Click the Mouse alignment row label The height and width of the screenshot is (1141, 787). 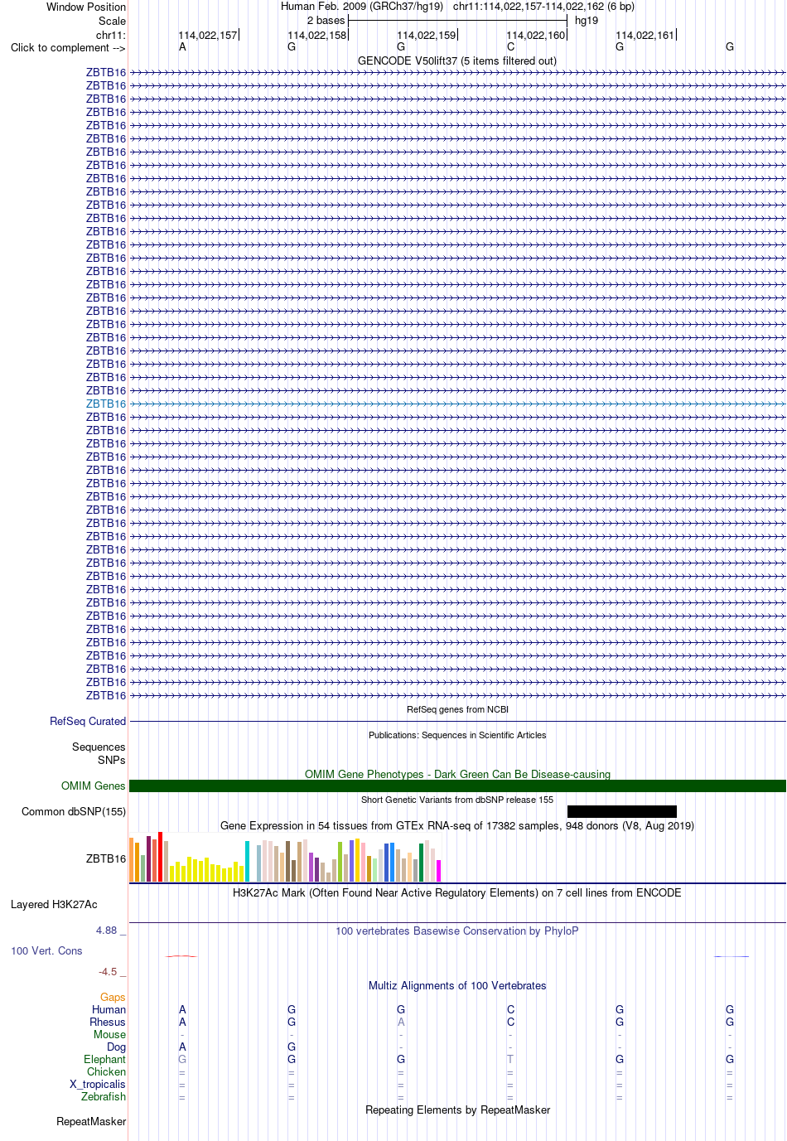[x=109, y=1034]
